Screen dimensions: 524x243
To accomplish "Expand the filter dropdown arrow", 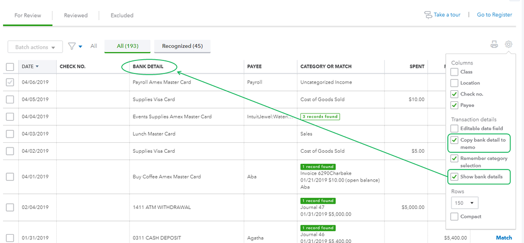I will click(x=80, y=47).
